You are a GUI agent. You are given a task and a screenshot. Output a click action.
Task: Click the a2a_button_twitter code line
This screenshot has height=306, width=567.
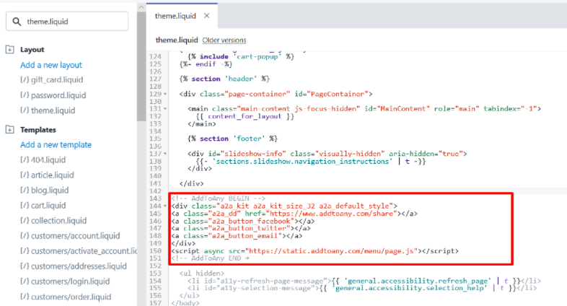[x=240, y=228]
